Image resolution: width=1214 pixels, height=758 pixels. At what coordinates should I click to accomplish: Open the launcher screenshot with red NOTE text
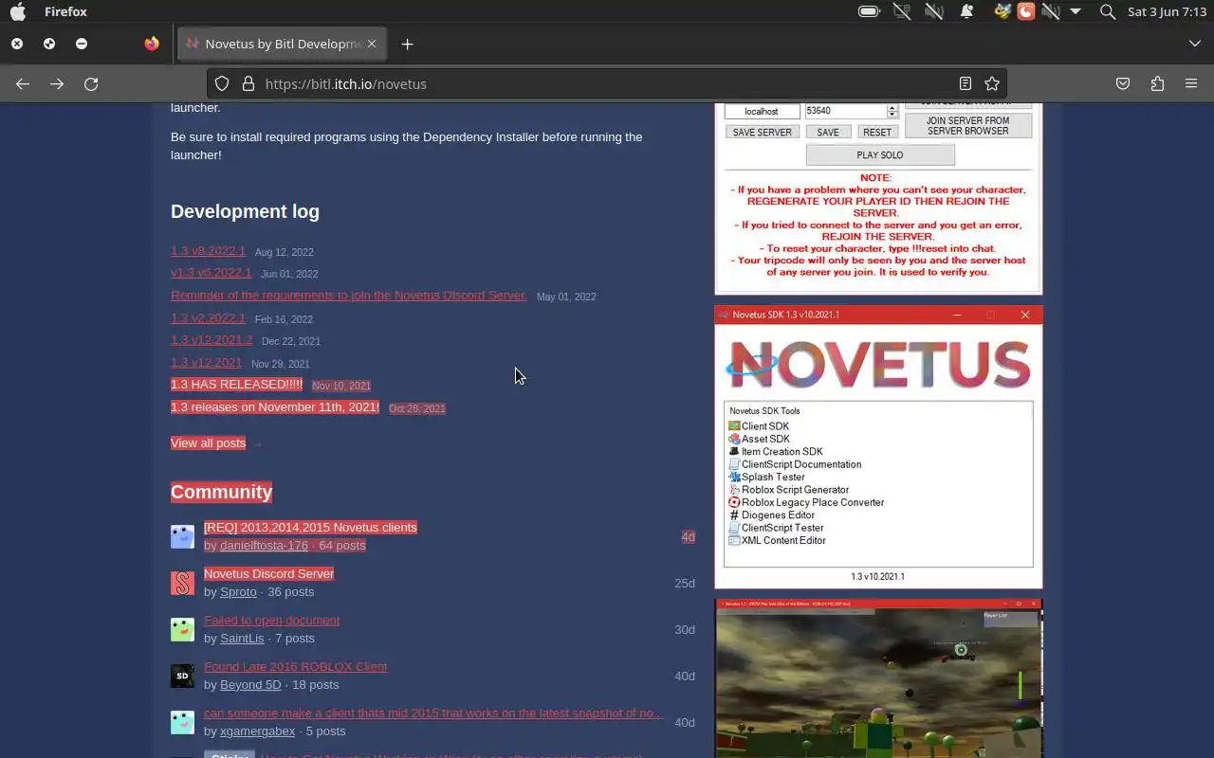(x=878, y=198)
